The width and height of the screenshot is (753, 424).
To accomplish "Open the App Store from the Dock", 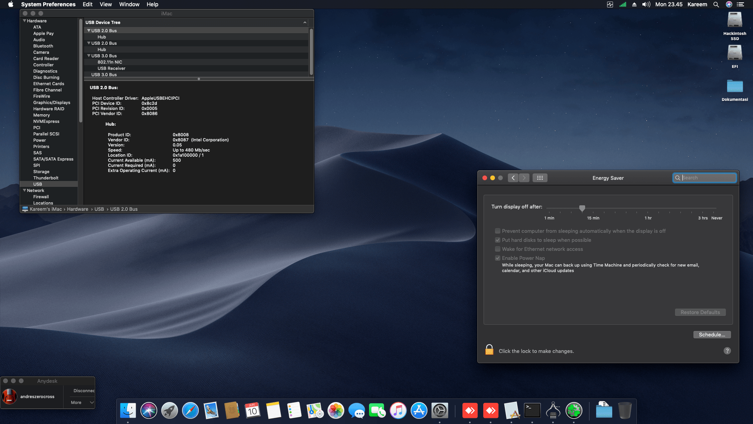I will (419, 410).
